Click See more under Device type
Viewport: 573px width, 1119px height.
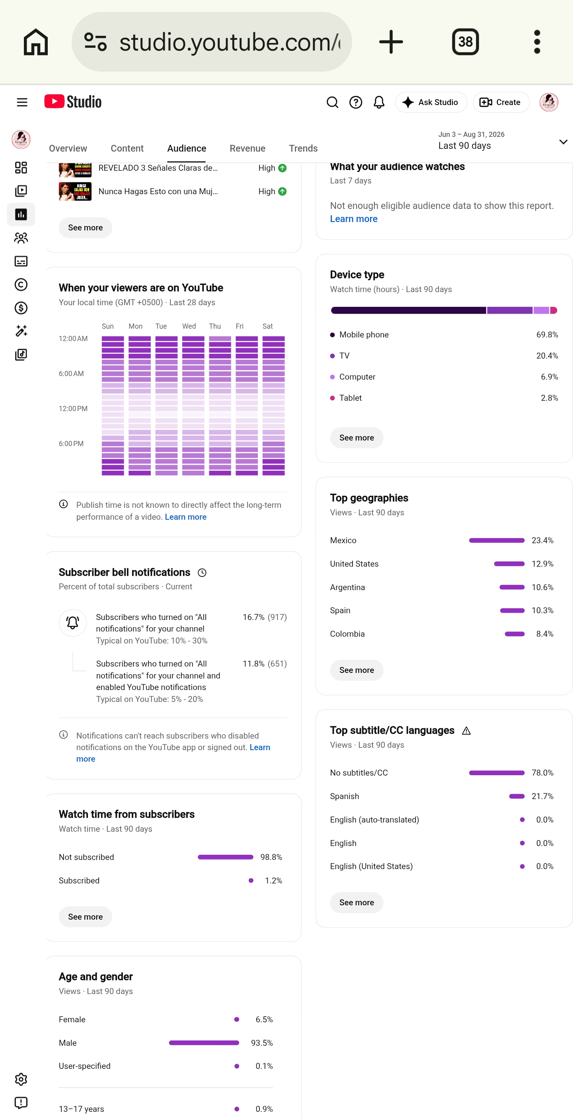pyautogui.click(x=356, y=438)
